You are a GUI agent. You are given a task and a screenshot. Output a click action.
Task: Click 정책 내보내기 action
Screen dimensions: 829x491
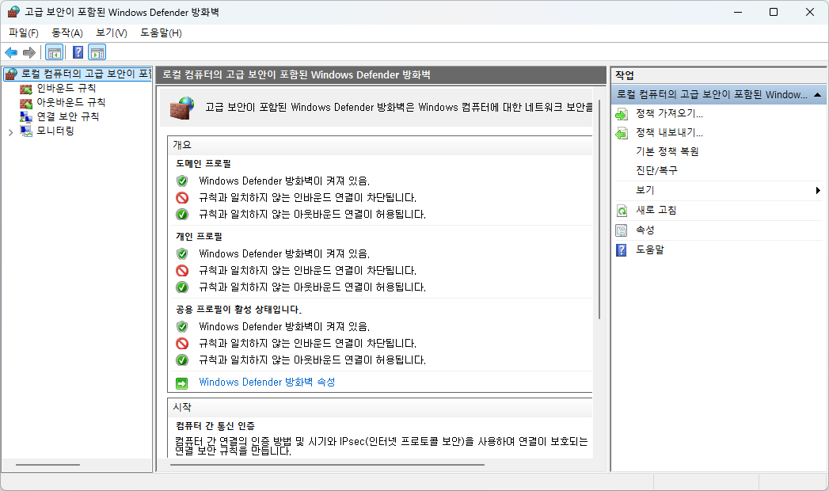click(x=669, y=132)
